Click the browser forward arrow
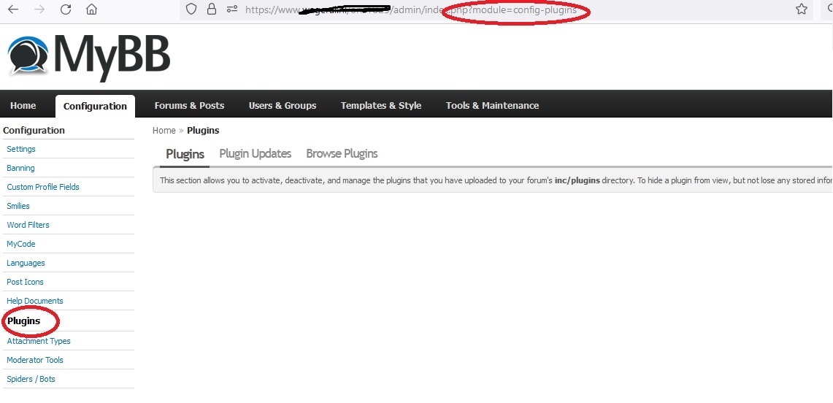Image resolution: width=833 pixels, height=403 pixels. point(39,9)
